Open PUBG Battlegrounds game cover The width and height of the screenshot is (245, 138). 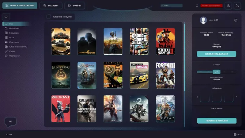click(x=113, y=41)
